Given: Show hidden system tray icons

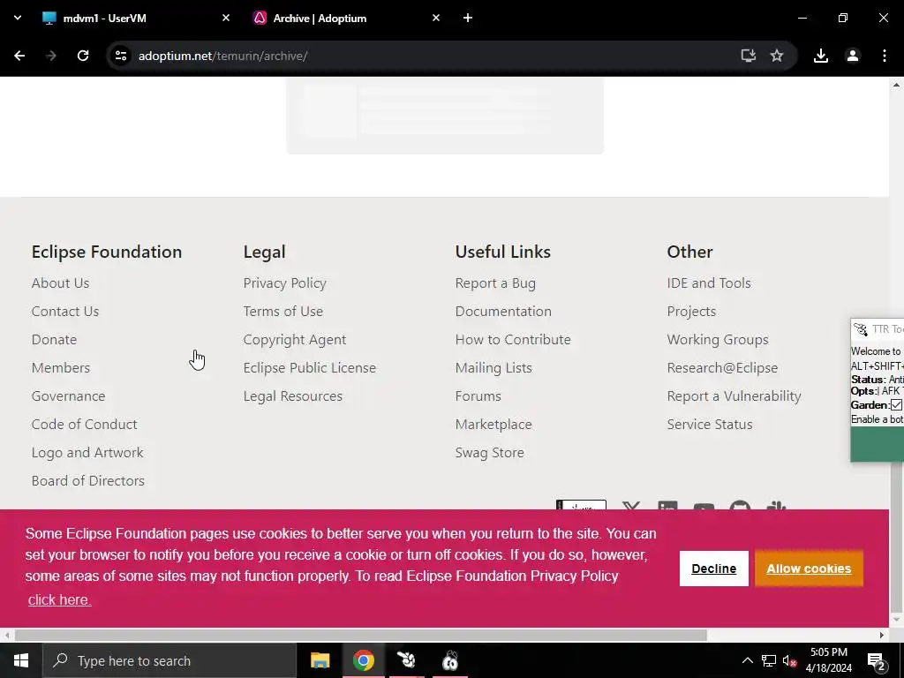Looking at the screenshot, I should coord(747,660).
